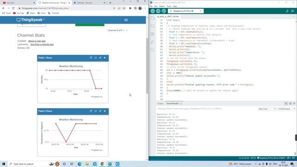Click the 'about a year ago' created link
Image resolution: width=297 pixels, height=167 pixels.
coord(37,41)
